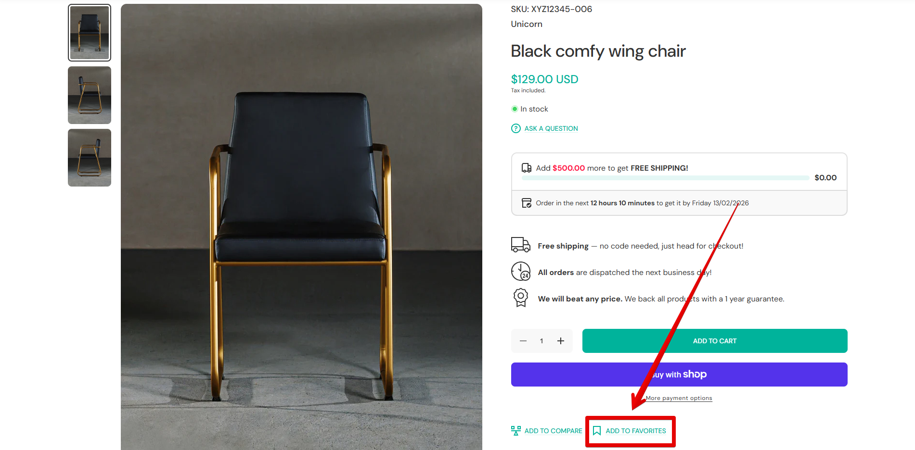Click the compare icon next to Add to Compare

(516, 431)
